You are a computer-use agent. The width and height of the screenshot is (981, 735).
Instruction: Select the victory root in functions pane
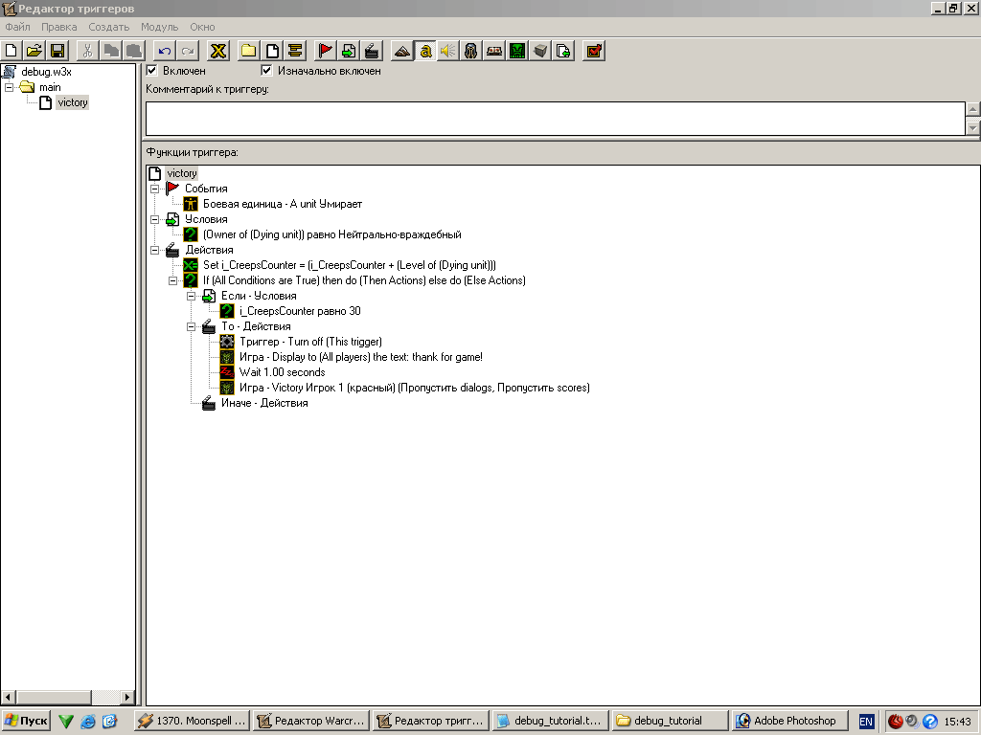pos(181,173)
